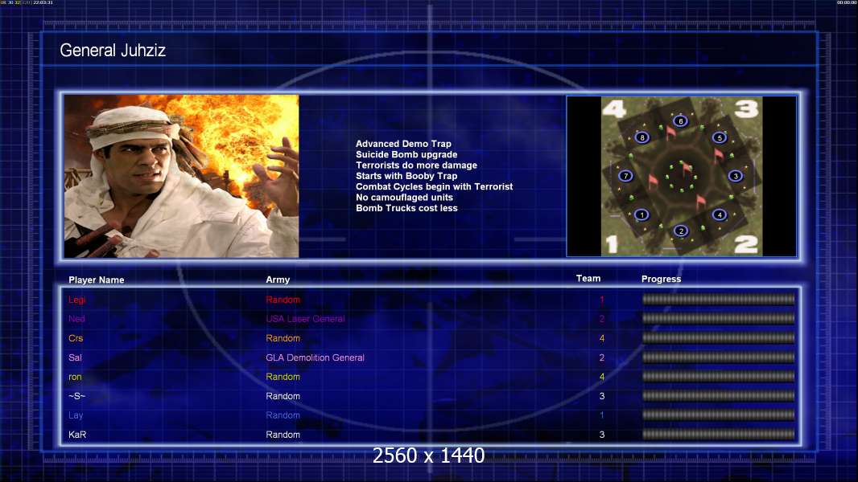Select player ~S~ in the list

click(x=76, y=396)
